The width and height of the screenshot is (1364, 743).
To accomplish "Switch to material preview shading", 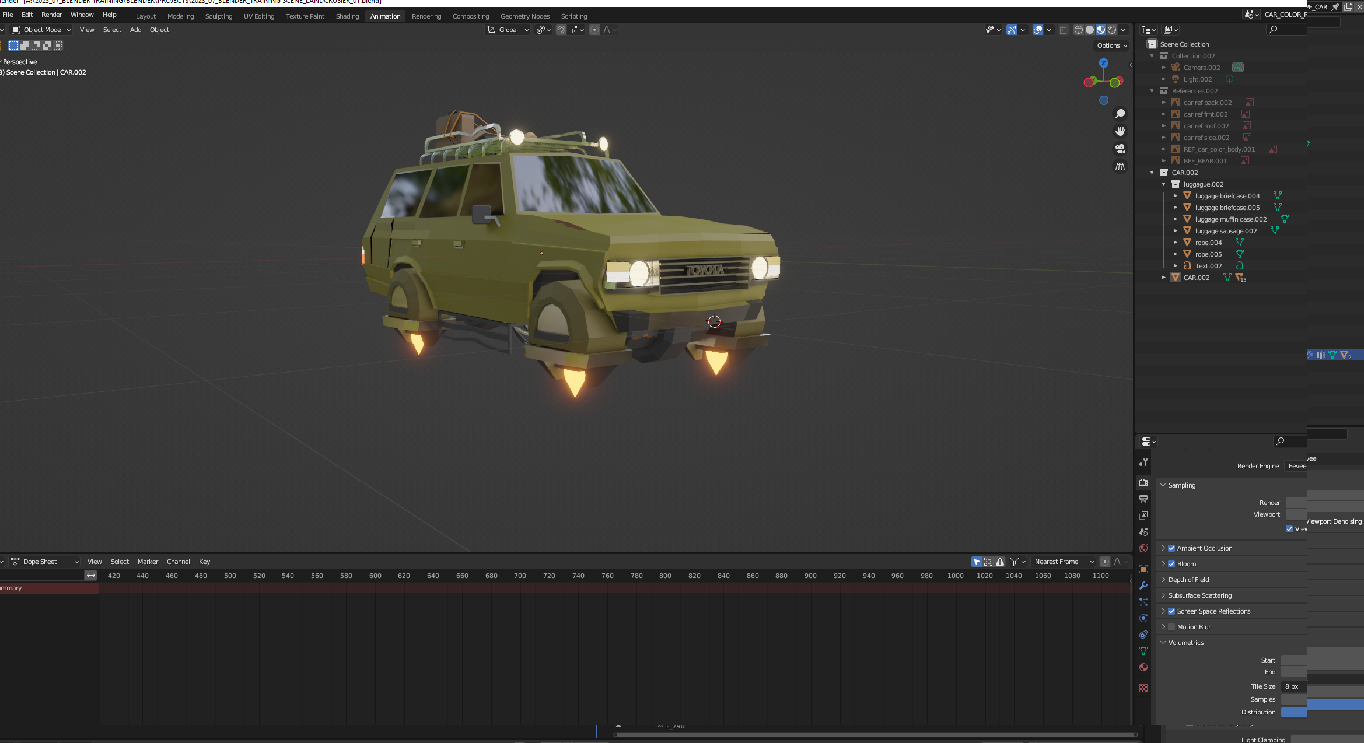I will point(1101,30).
